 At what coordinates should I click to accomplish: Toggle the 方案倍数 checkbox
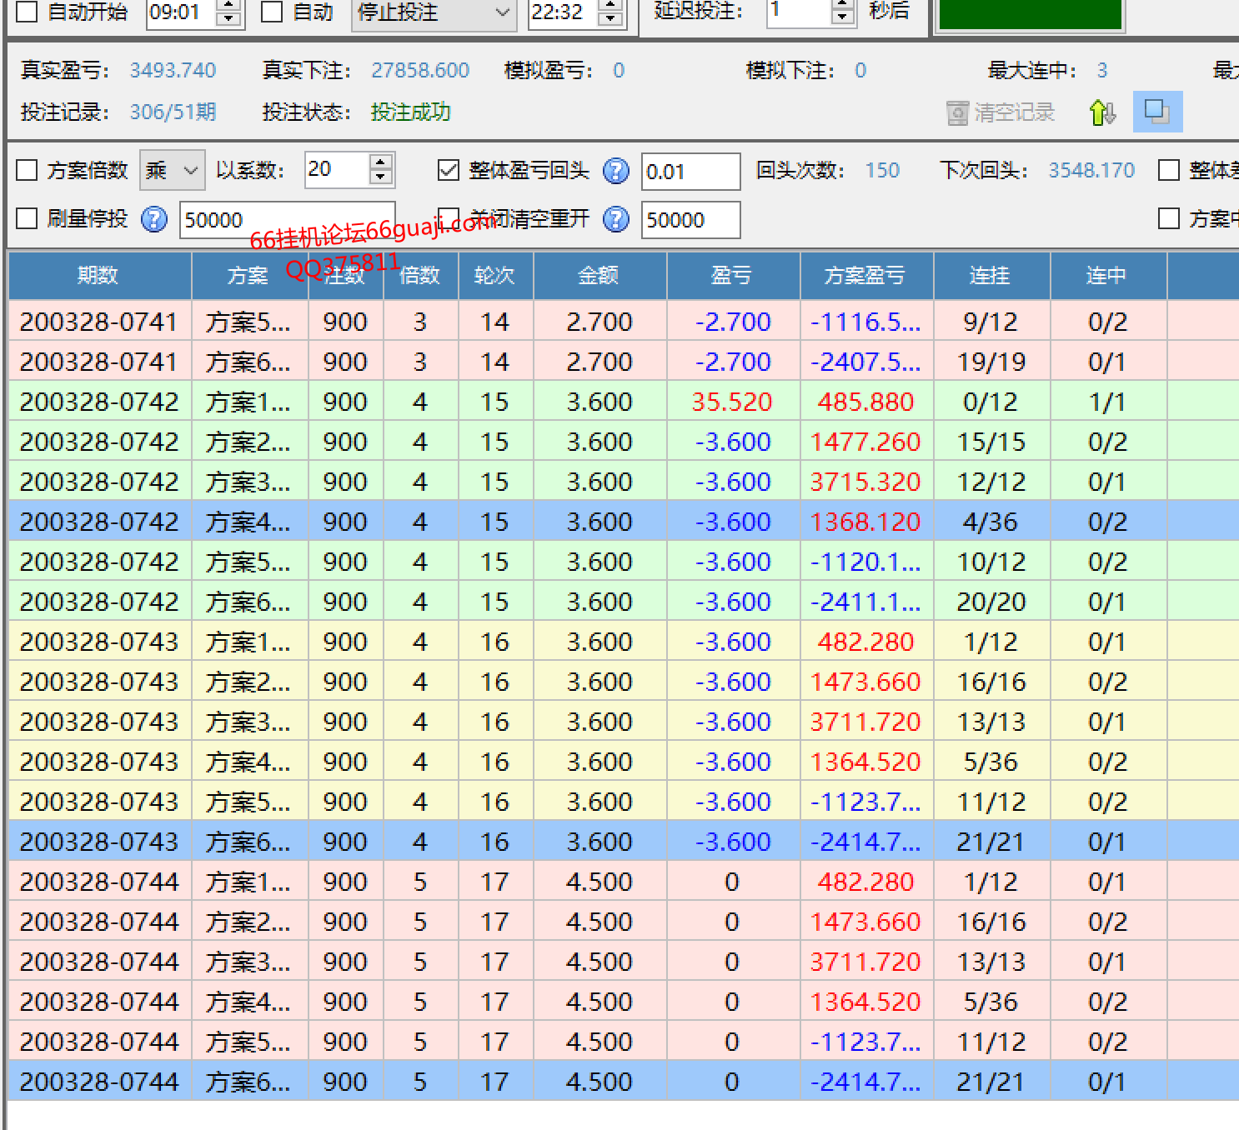tap(28, 171)
